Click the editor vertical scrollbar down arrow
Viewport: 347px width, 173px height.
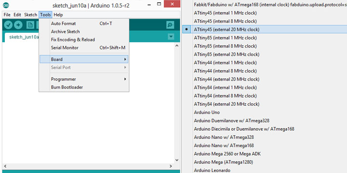pos(176,160)
